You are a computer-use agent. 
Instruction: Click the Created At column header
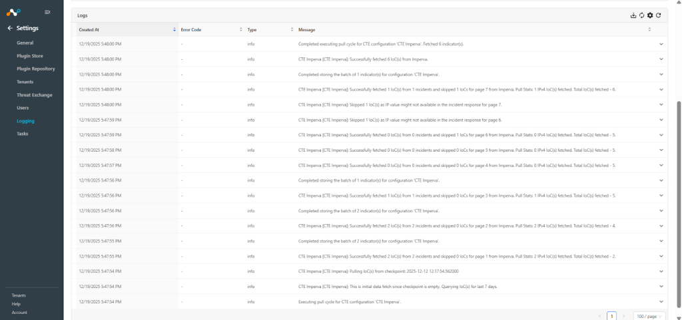pyautogui.click(x=127, y=29)
